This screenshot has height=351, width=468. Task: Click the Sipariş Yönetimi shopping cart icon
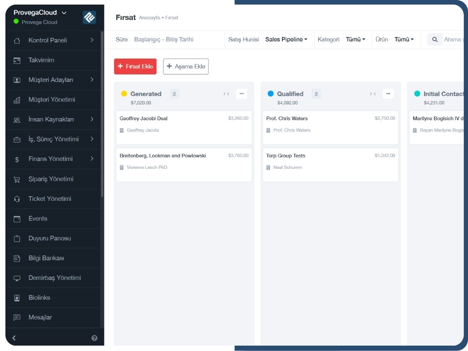tap(17, 179)
